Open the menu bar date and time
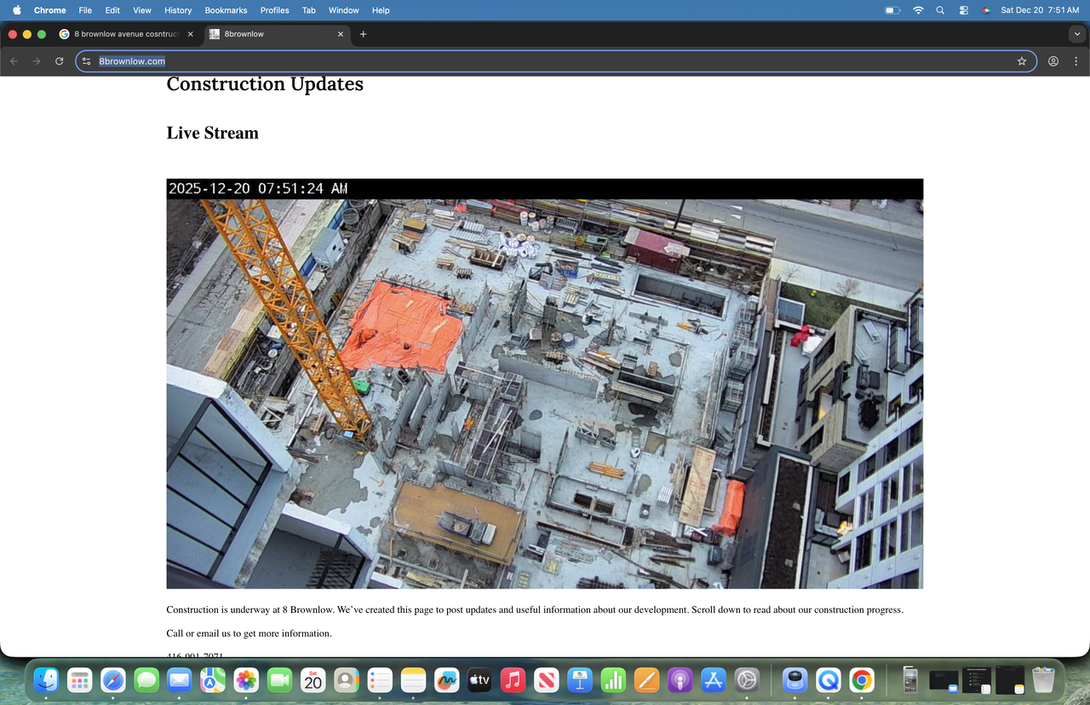Screen dimensions: 1090x705 click(1039, 10)
